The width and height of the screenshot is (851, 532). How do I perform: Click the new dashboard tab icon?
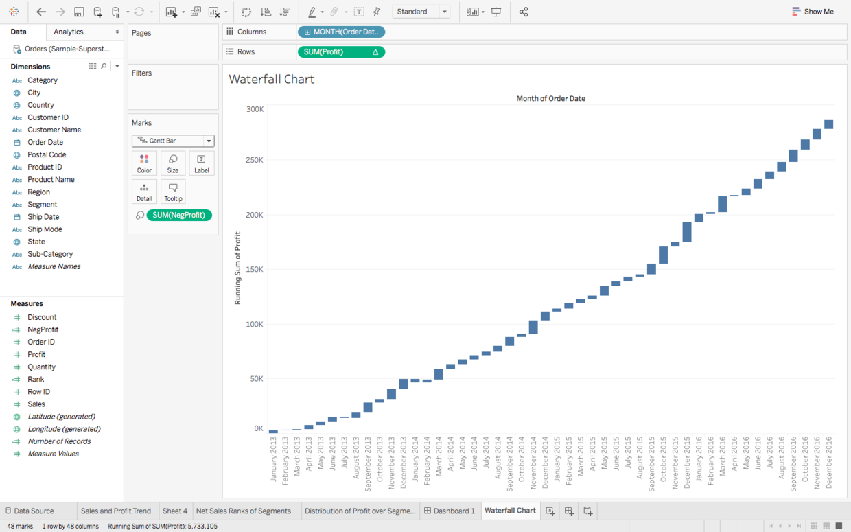coord(569,511)
